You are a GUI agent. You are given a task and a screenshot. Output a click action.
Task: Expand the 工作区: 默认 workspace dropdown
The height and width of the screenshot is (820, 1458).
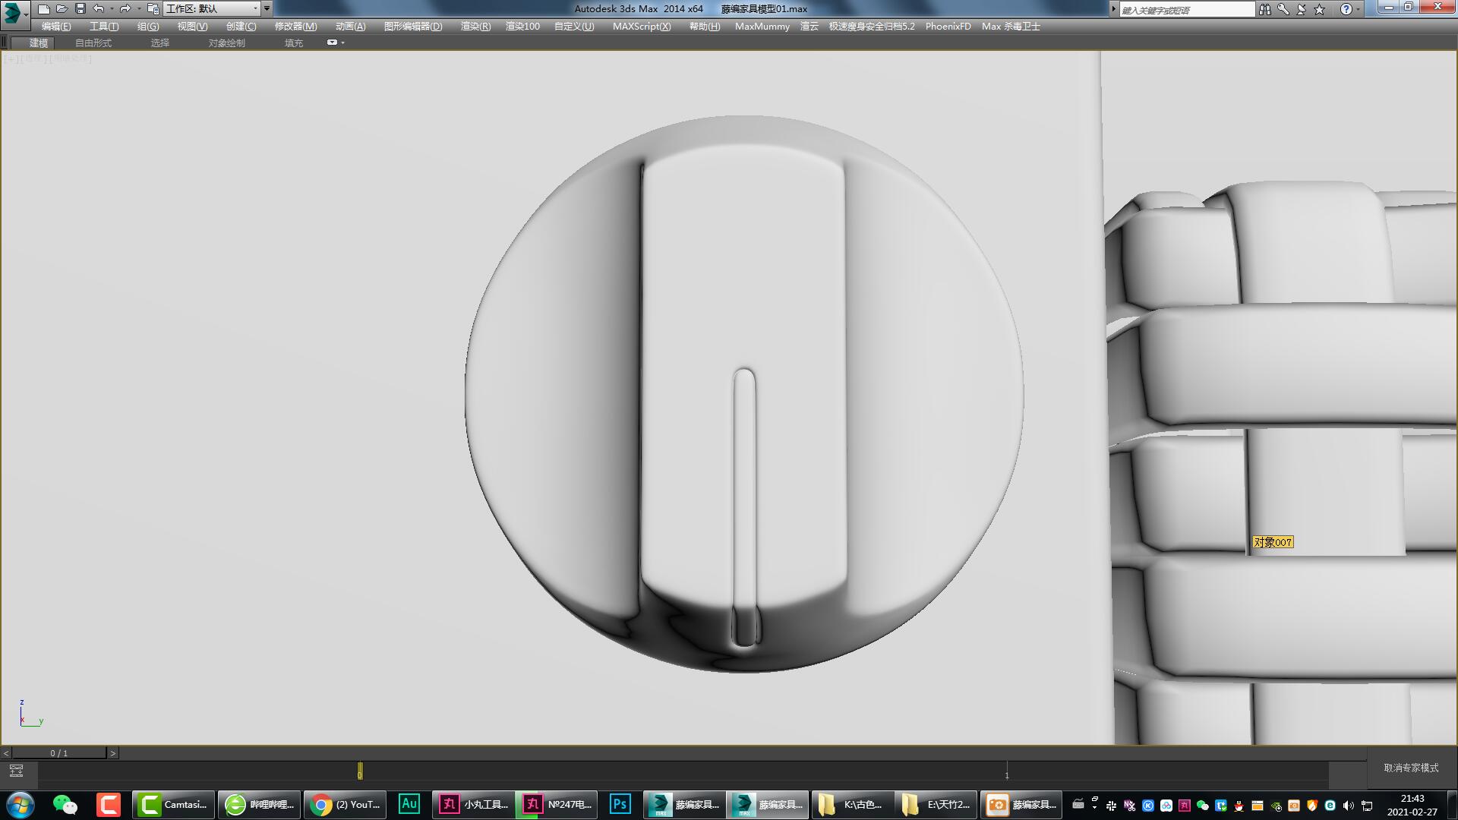click(254, 9)
